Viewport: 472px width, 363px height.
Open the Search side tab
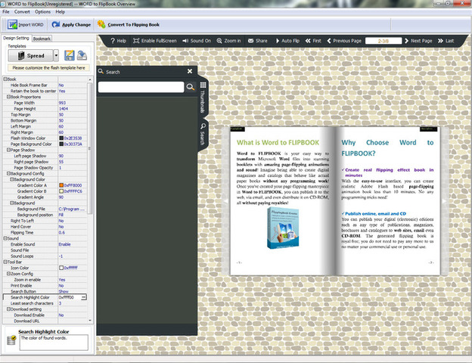point(203,134)
